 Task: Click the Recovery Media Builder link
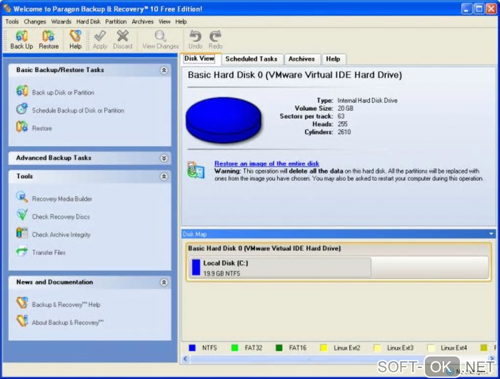(62, 199)
